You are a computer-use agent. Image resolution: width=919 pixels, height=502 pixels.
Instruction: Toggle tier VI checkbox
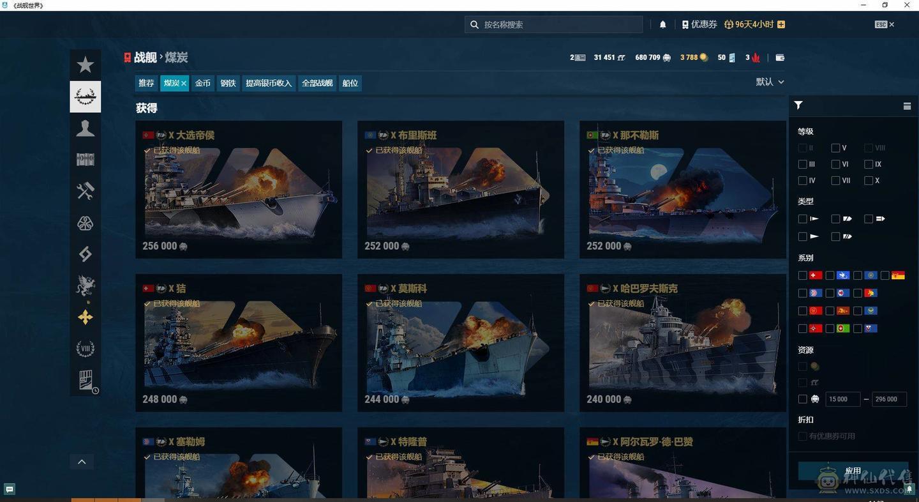click(x=835, y=164)
